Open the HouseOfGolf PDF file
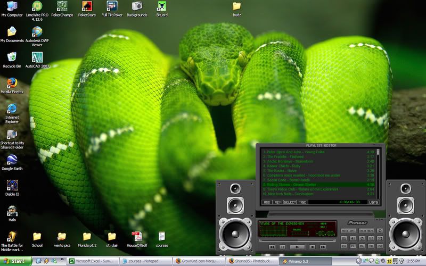This screenshot has width=426, height=266. pos(137,239)
